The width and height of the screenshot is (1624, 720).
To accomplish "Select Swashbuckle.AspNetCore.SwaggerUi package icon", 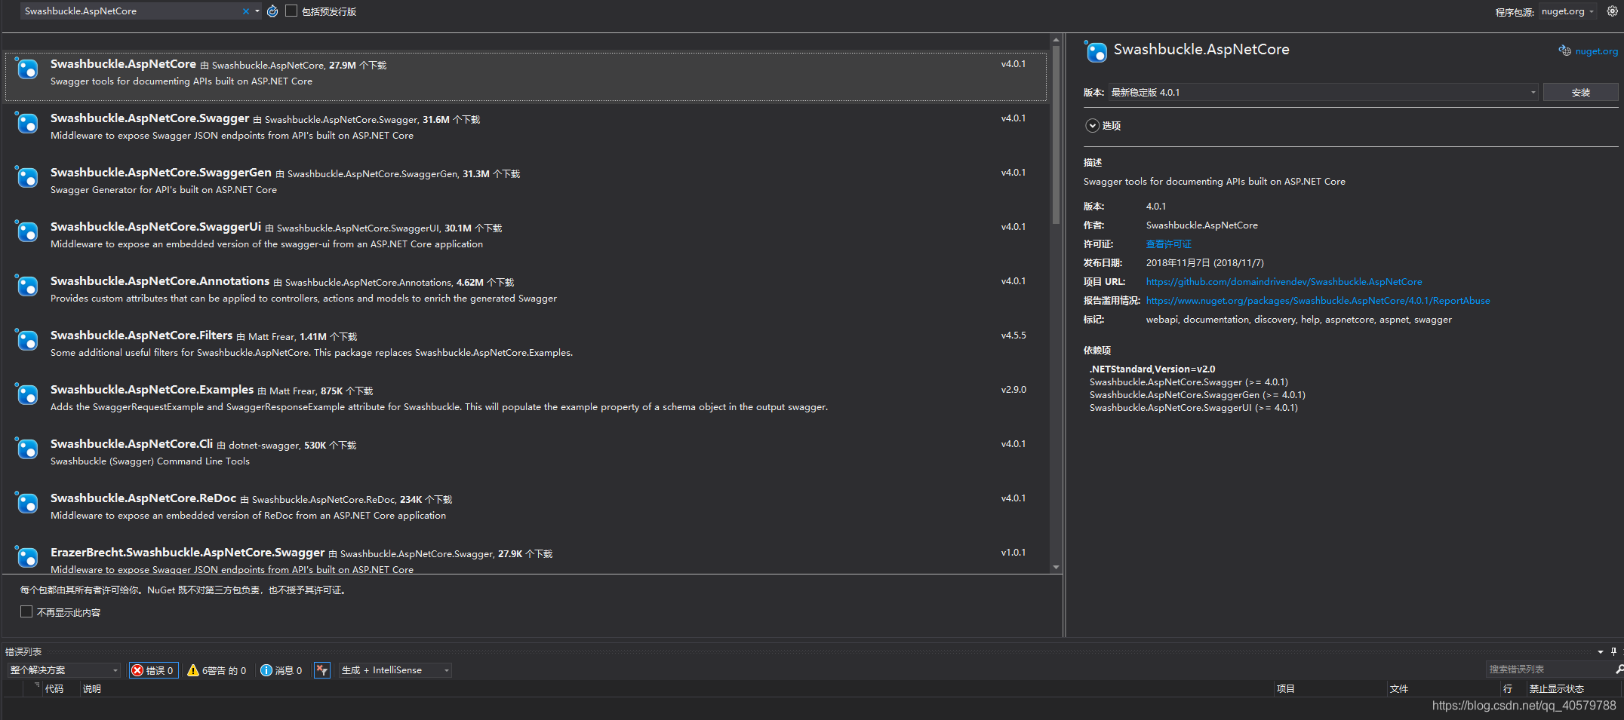I will click(27, 231).
